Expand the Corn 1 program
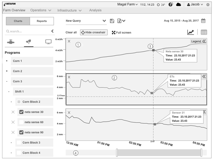The image size is (214, 160). 7,61
